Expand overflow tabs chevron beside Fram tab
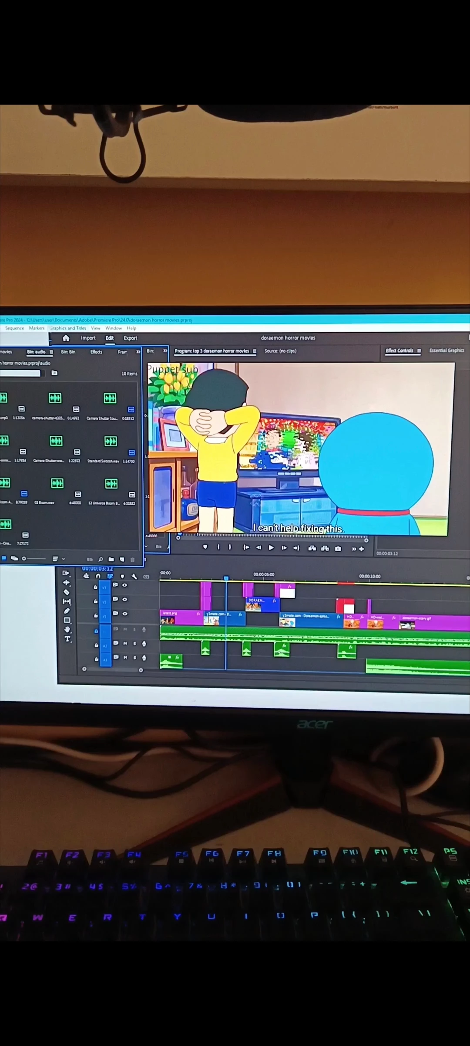 pyautogui.click(x=138, y=352)
